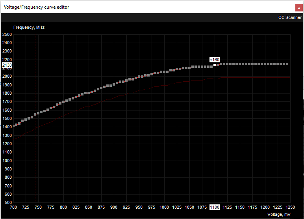Click the 850 voltage axis label
This screenshot has height=219, width=304.
coord(89,207)
